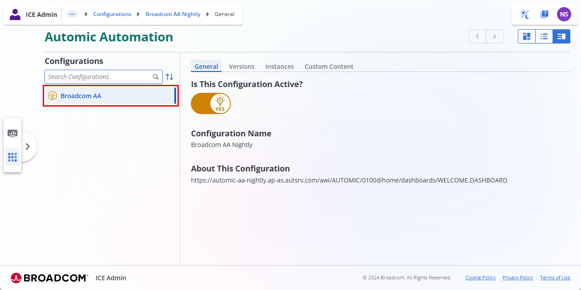Click the Configurations breadcrumb link
Screen dimensions: 581x290
click(x=112, y=14)
